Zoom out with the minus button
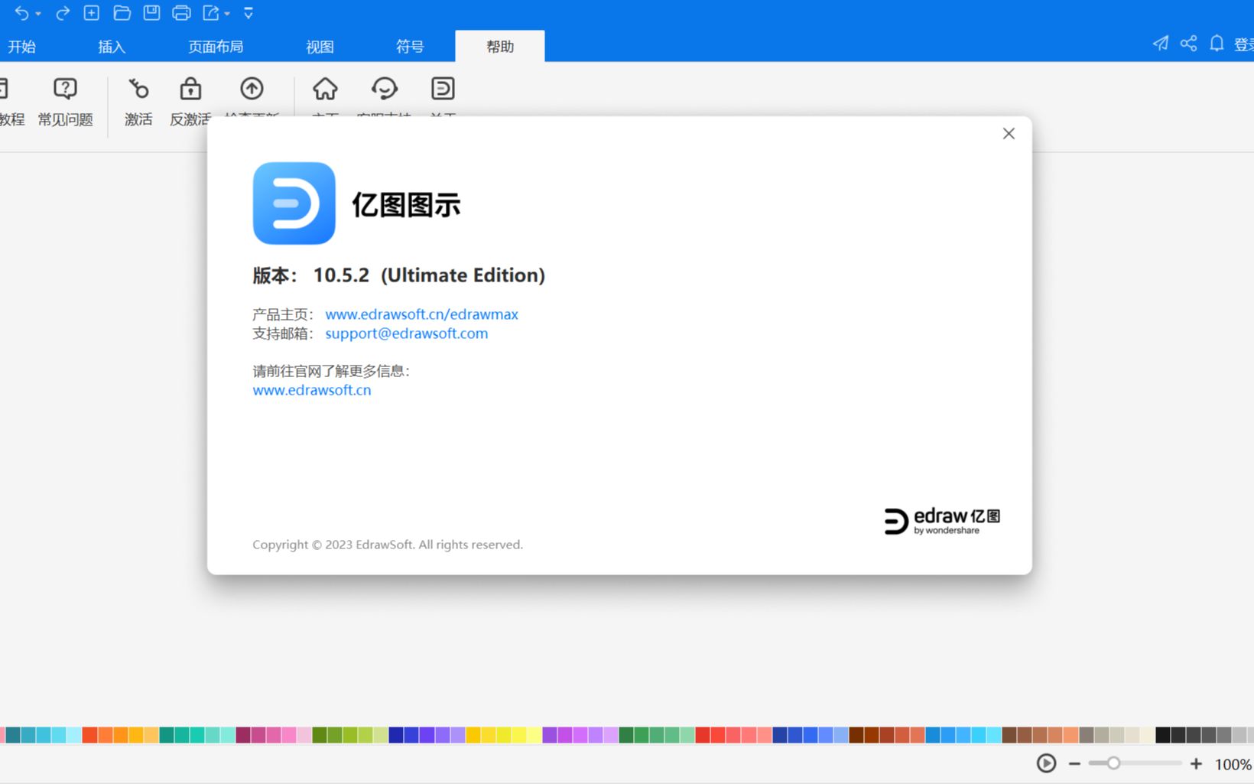 pyautogui.click(x=1074, y=763)
